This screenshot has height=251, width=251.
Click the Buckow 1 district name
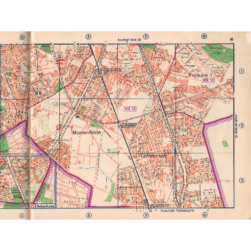coord(200,75)
